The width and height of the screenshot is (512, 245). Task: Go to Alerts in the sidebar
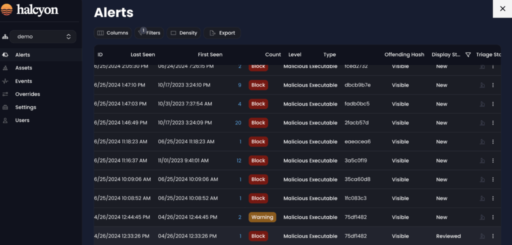tap(22, 55)
